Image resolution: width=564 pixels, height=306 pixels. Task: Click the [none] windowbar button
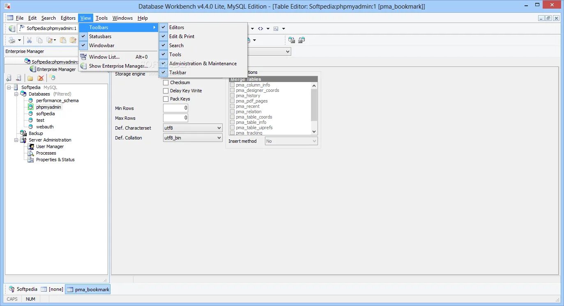point(52,289)
